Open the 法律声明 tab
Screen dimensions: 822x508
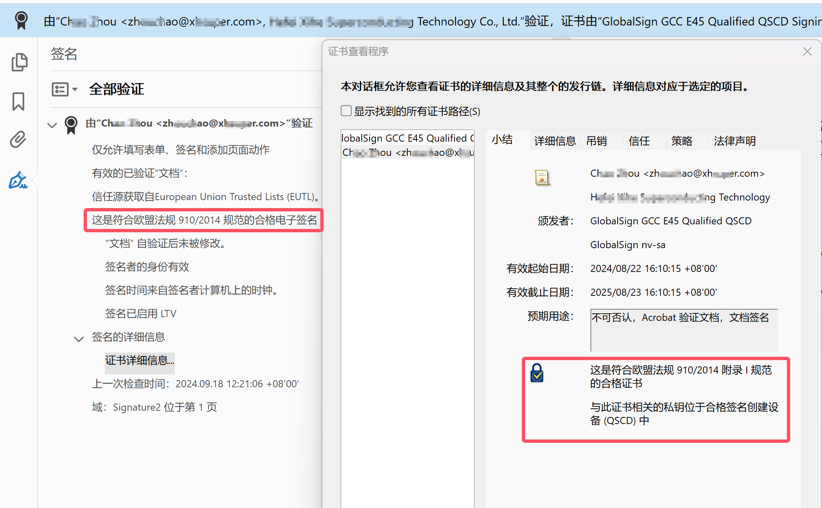(x=735, y=141)
